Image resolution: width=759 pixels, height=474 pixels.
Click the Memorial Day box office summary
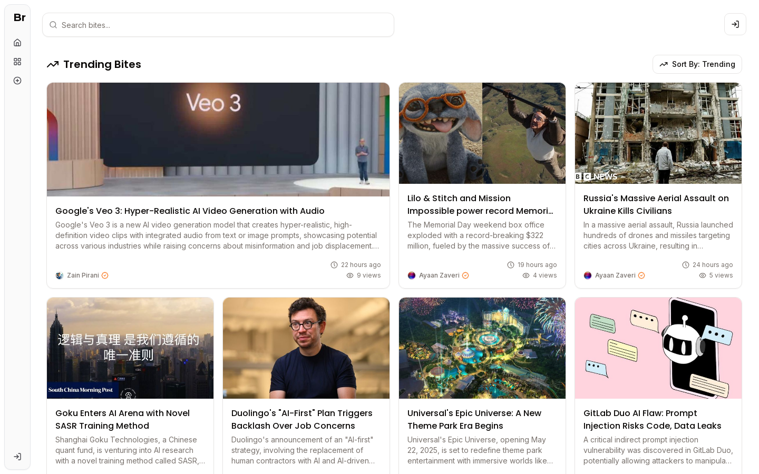[x=481, y=235]
